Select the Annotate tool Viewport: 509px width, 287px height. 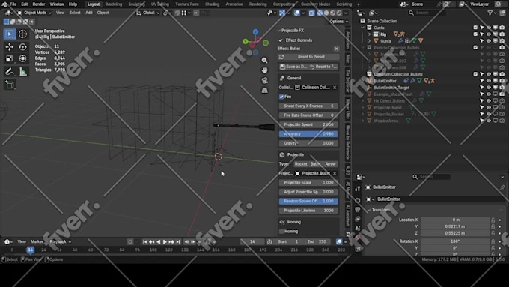tap(10, 71)
